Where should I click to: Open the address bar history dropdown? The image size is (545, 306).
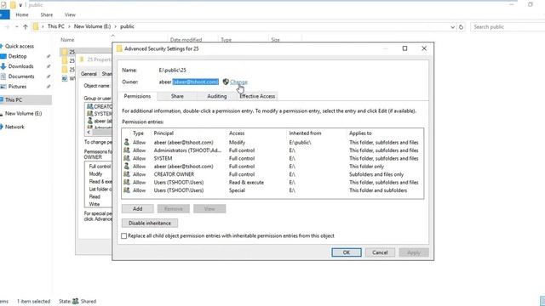452,26
